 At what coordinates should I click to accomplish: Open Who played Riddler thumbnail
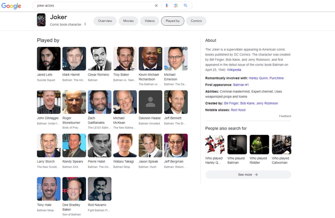tap(259, 144)
